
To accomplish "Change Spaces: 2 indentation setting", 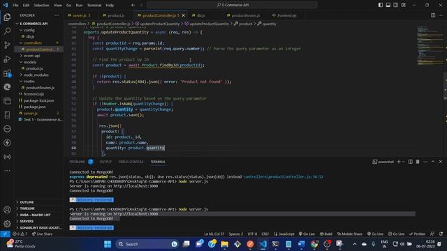I will pos(236,234).
